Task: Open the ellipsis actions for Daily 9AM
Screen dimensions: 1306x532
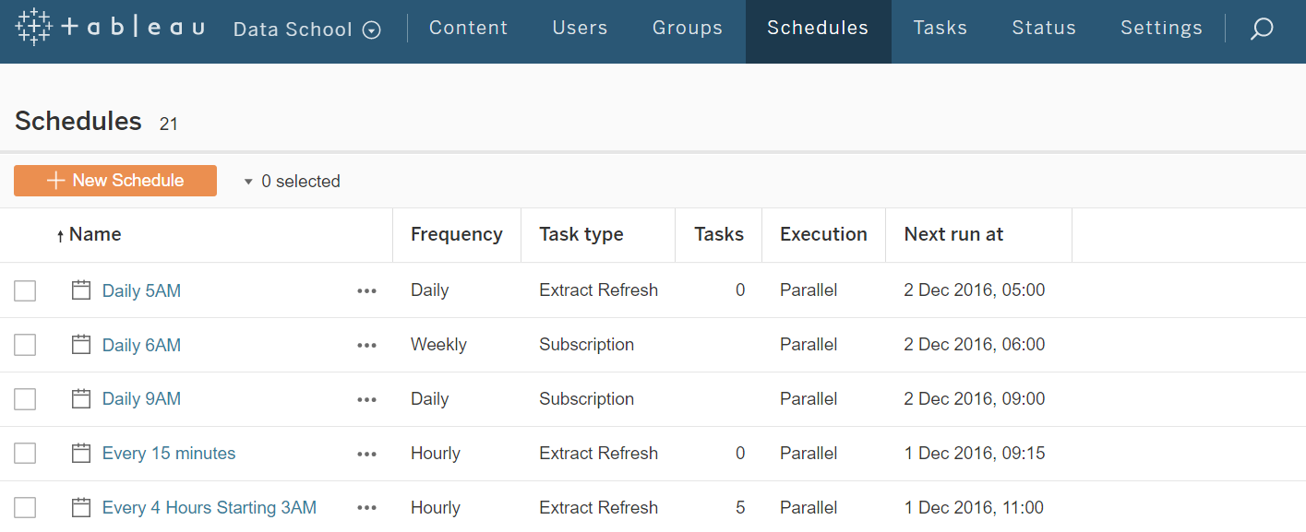Action: tap(366, 399)
